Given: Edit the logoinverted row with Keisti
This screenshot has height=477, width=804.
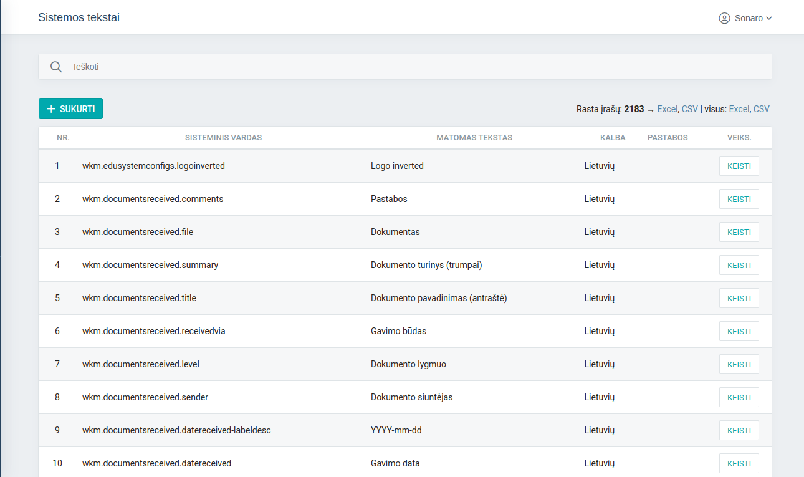Looking at the screenshot, I should click(x=739, y=166).
